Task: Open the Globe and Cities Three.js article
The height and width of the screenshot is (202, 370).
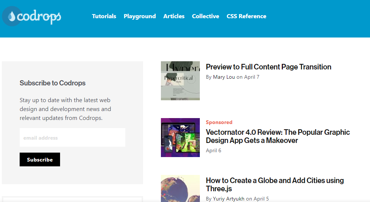Action: [275, 185]
